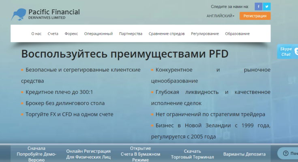The height and width of the screenshot is (162, 298).
Task: Open the Операционный menu item
Action: click(x=99, y=34)
